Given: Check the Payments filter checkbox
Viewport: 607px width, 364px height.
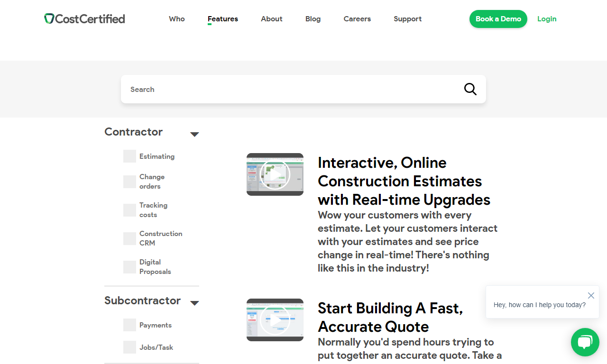Looking at the screenshot, I should 129,325.
